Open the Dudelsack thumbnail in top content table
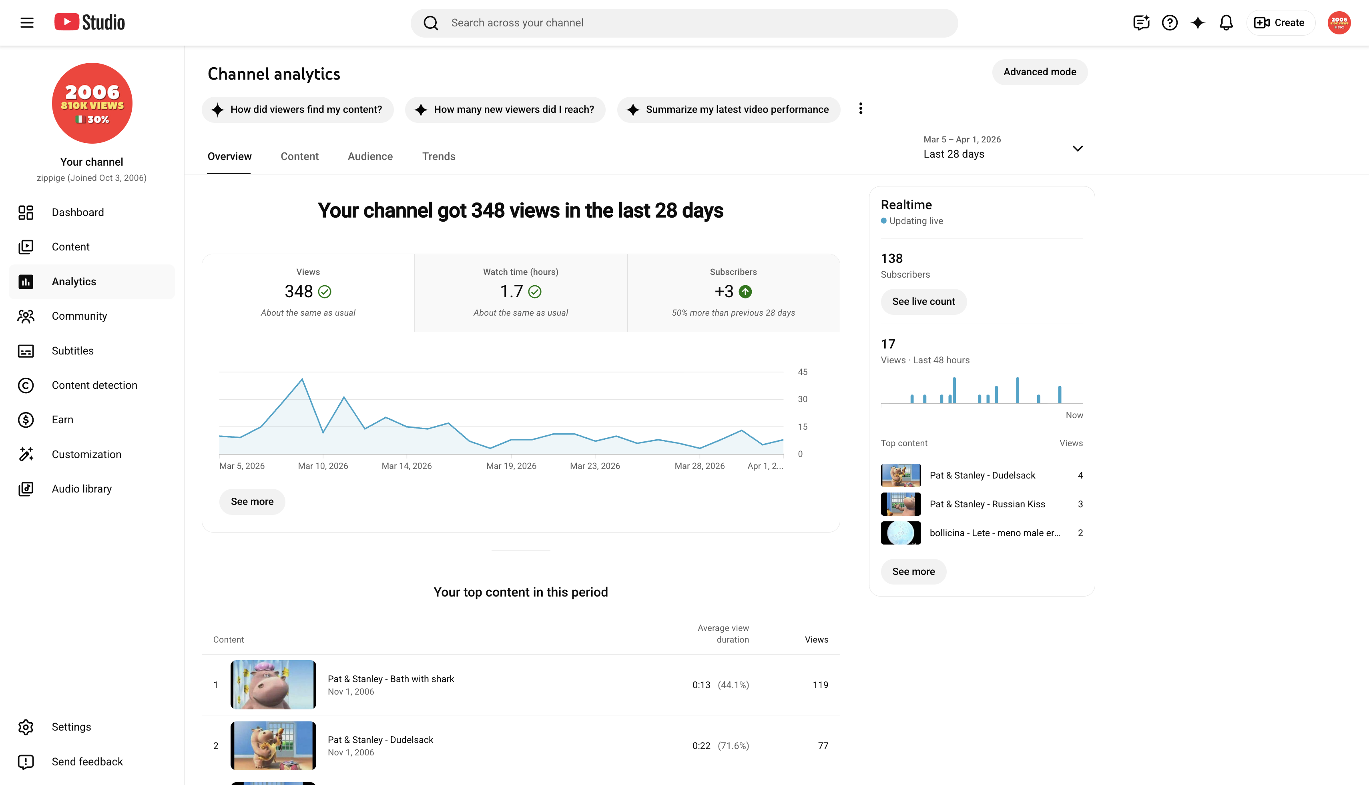This screenshot has height=785, width=1369. 273,746
